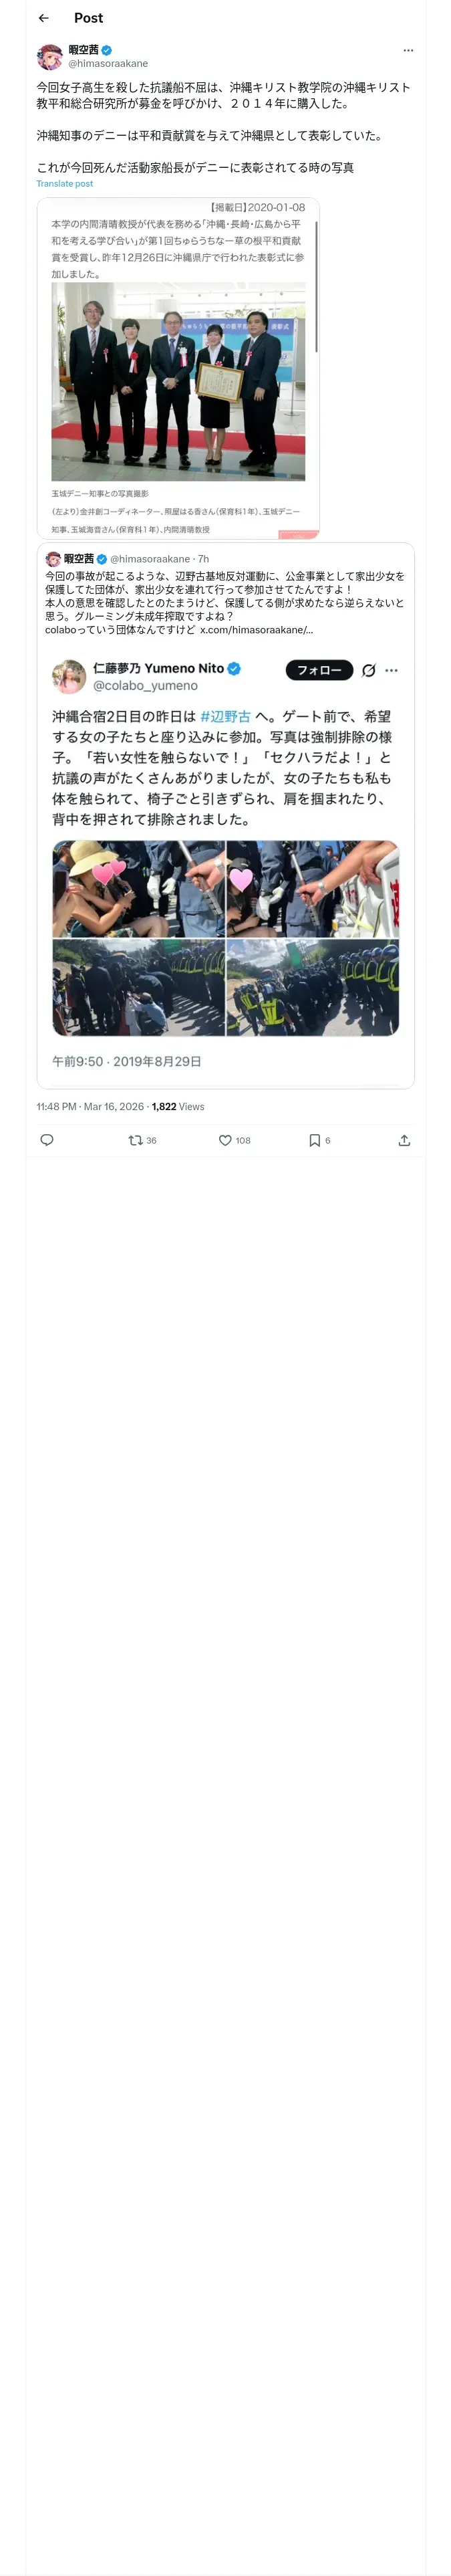
Task: Click the フォロー button in the embedded tweet
Action: [319, 670]
